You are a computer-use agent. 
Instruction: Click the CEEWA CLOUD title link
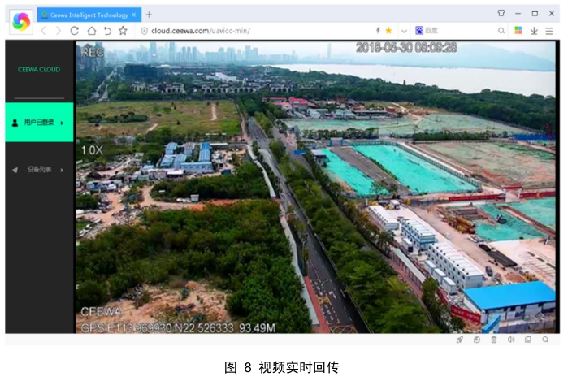pos(39,70)
